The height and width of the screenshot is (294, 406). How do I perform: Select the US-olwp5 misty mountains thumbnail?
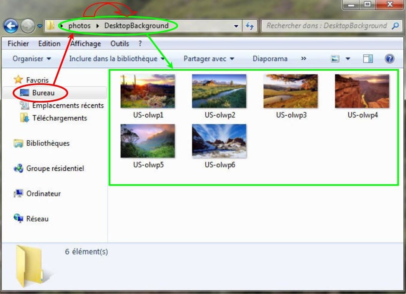coord(148,141)
